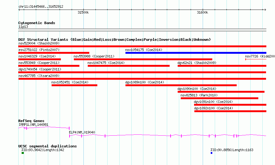
Task: Select the thin nsv7726 (Kidd) variant line
Action: click(x=256, y=59)
